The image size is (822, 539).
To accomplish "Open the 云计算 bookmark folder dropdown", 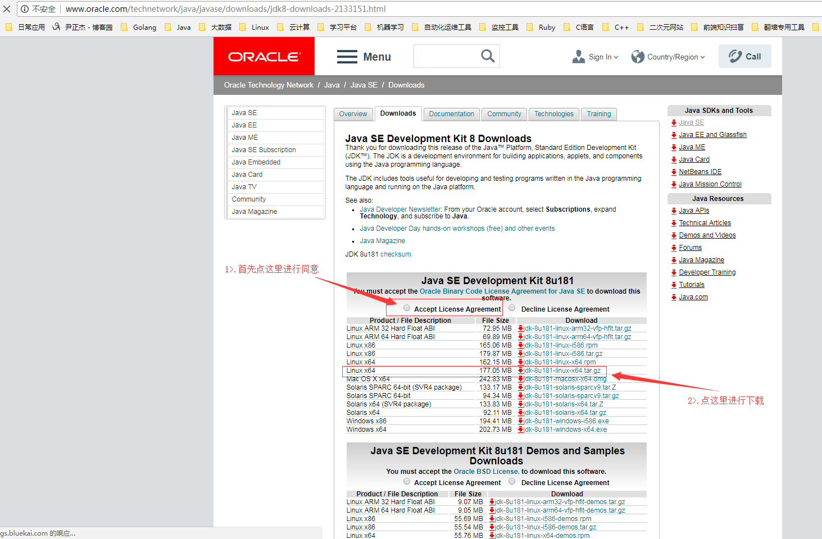I will (x=293, y=27).
